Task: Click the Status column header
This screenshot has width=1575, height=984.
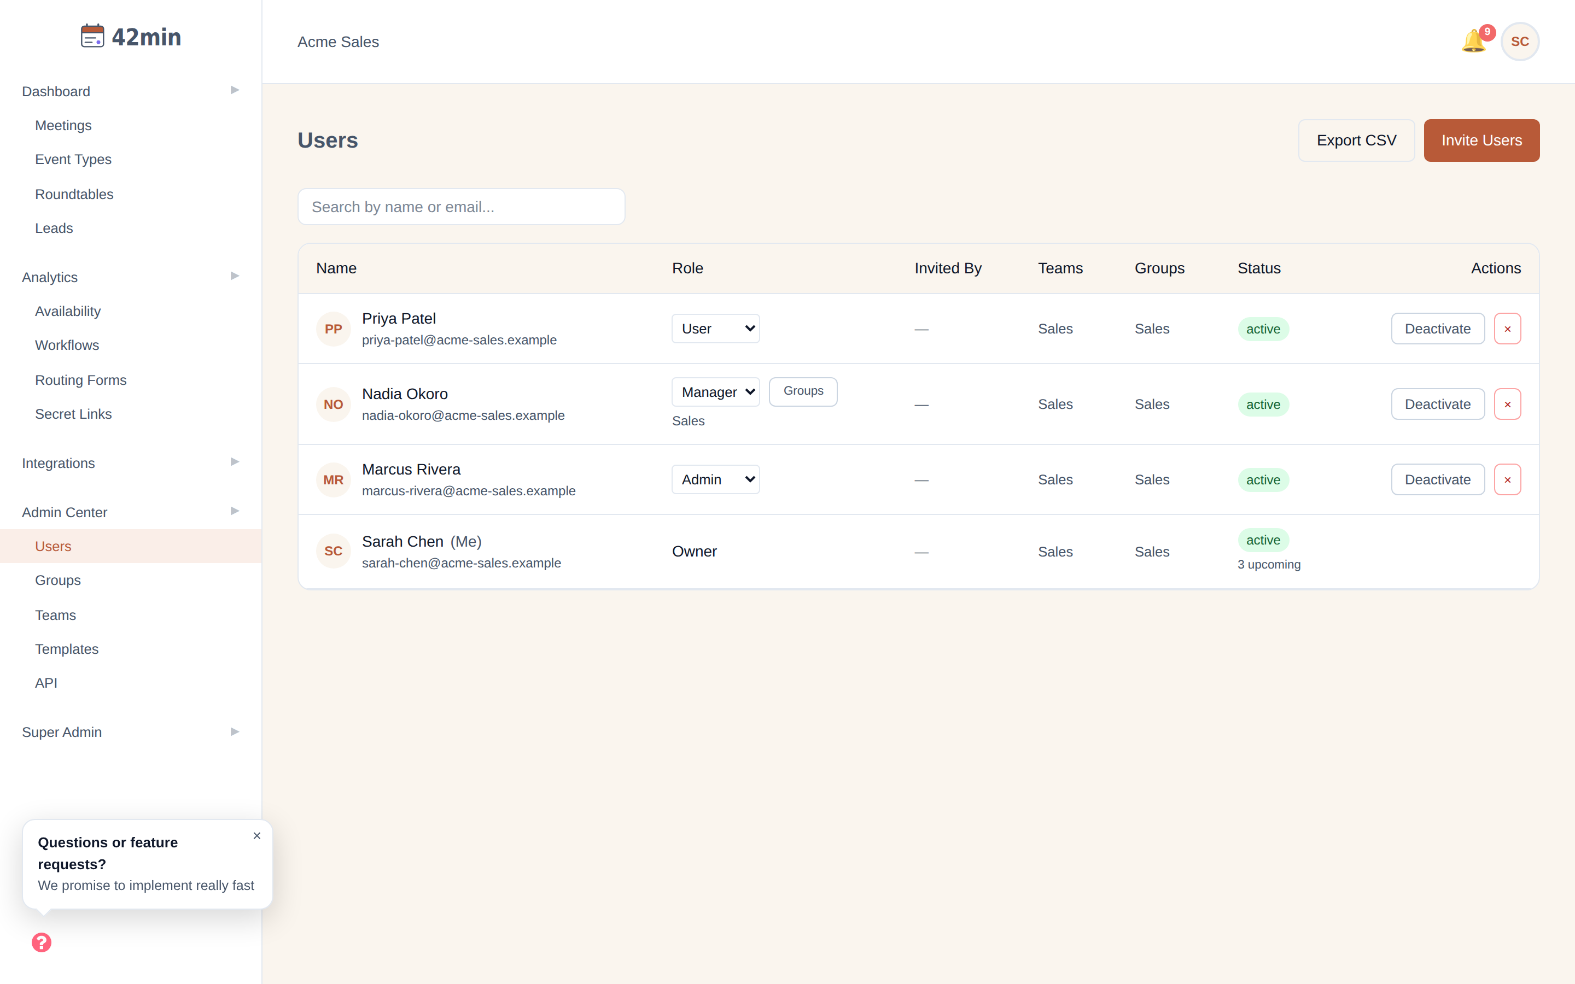Action: coord(1259,268)
